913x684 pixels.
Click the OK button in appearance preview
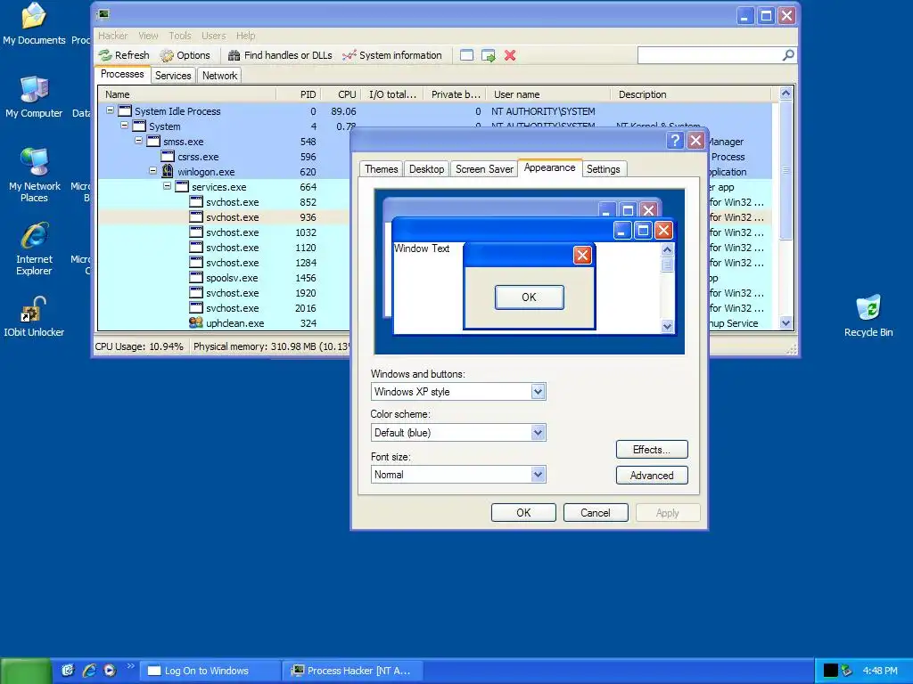point(529,297)
